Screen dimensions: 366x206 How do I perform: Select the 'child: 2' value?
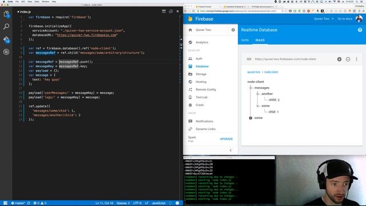click(274, 100)
